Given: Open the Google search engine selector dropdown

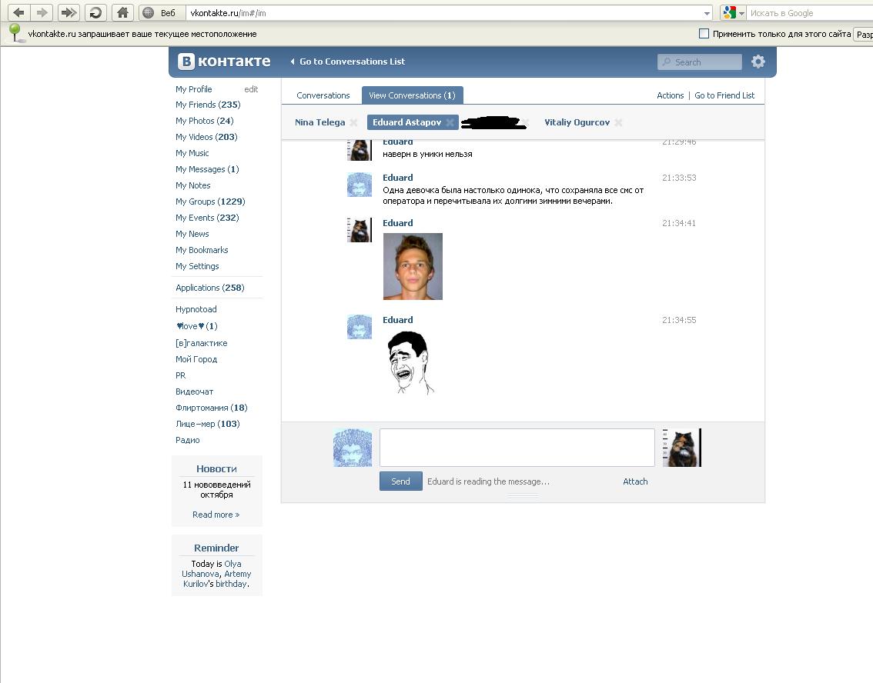Looking at the screenshot, I should [x=733, y=13].
